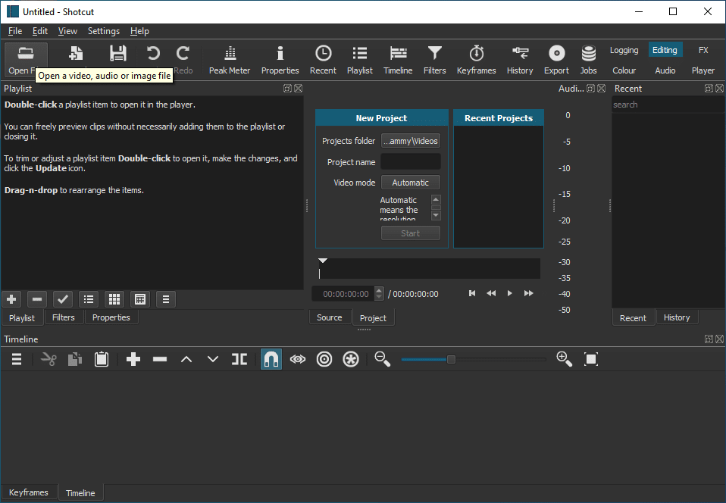The width and height of the screenshot is (726, 503).
Task: Open the Projects folder chooser
Action: point(410,141)
